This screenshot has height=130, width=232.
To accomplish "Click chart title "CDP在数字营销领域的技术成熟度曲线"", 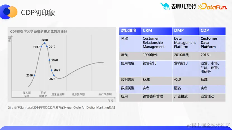I will [39, 32].
